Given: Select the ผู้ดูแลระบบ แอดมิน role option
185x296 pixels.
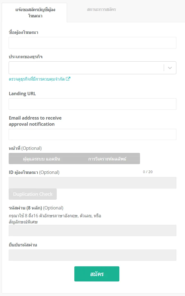Looking at the screenshot, I should click(41, 159).
